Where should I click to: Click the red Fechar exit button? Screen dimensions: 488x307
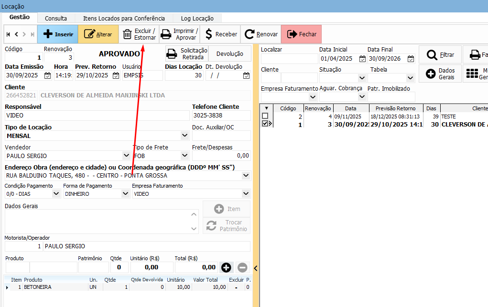(301, 34)
